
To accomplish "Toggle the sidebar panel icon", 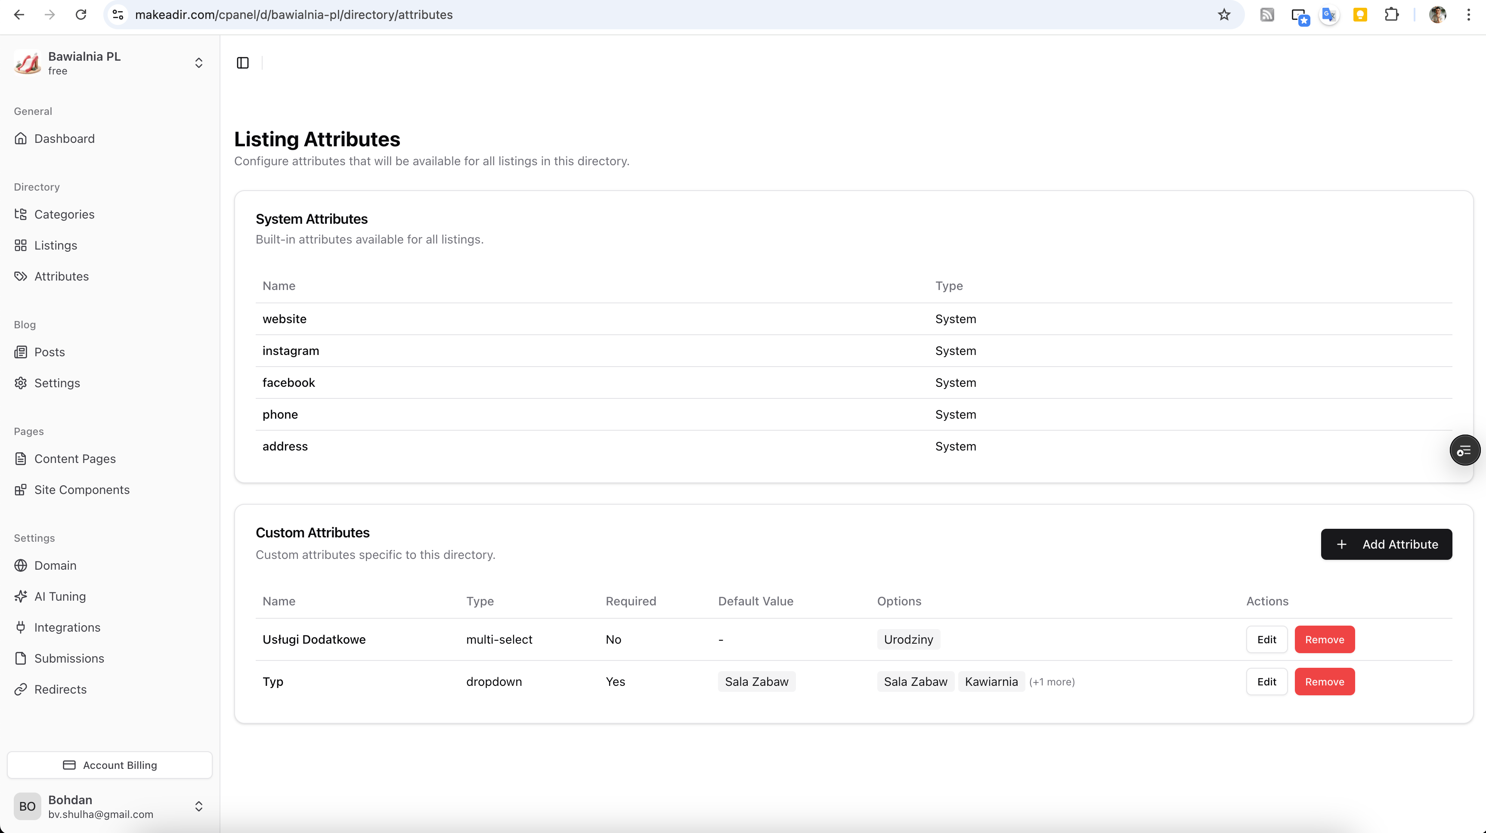I will [x=243, y=63].
